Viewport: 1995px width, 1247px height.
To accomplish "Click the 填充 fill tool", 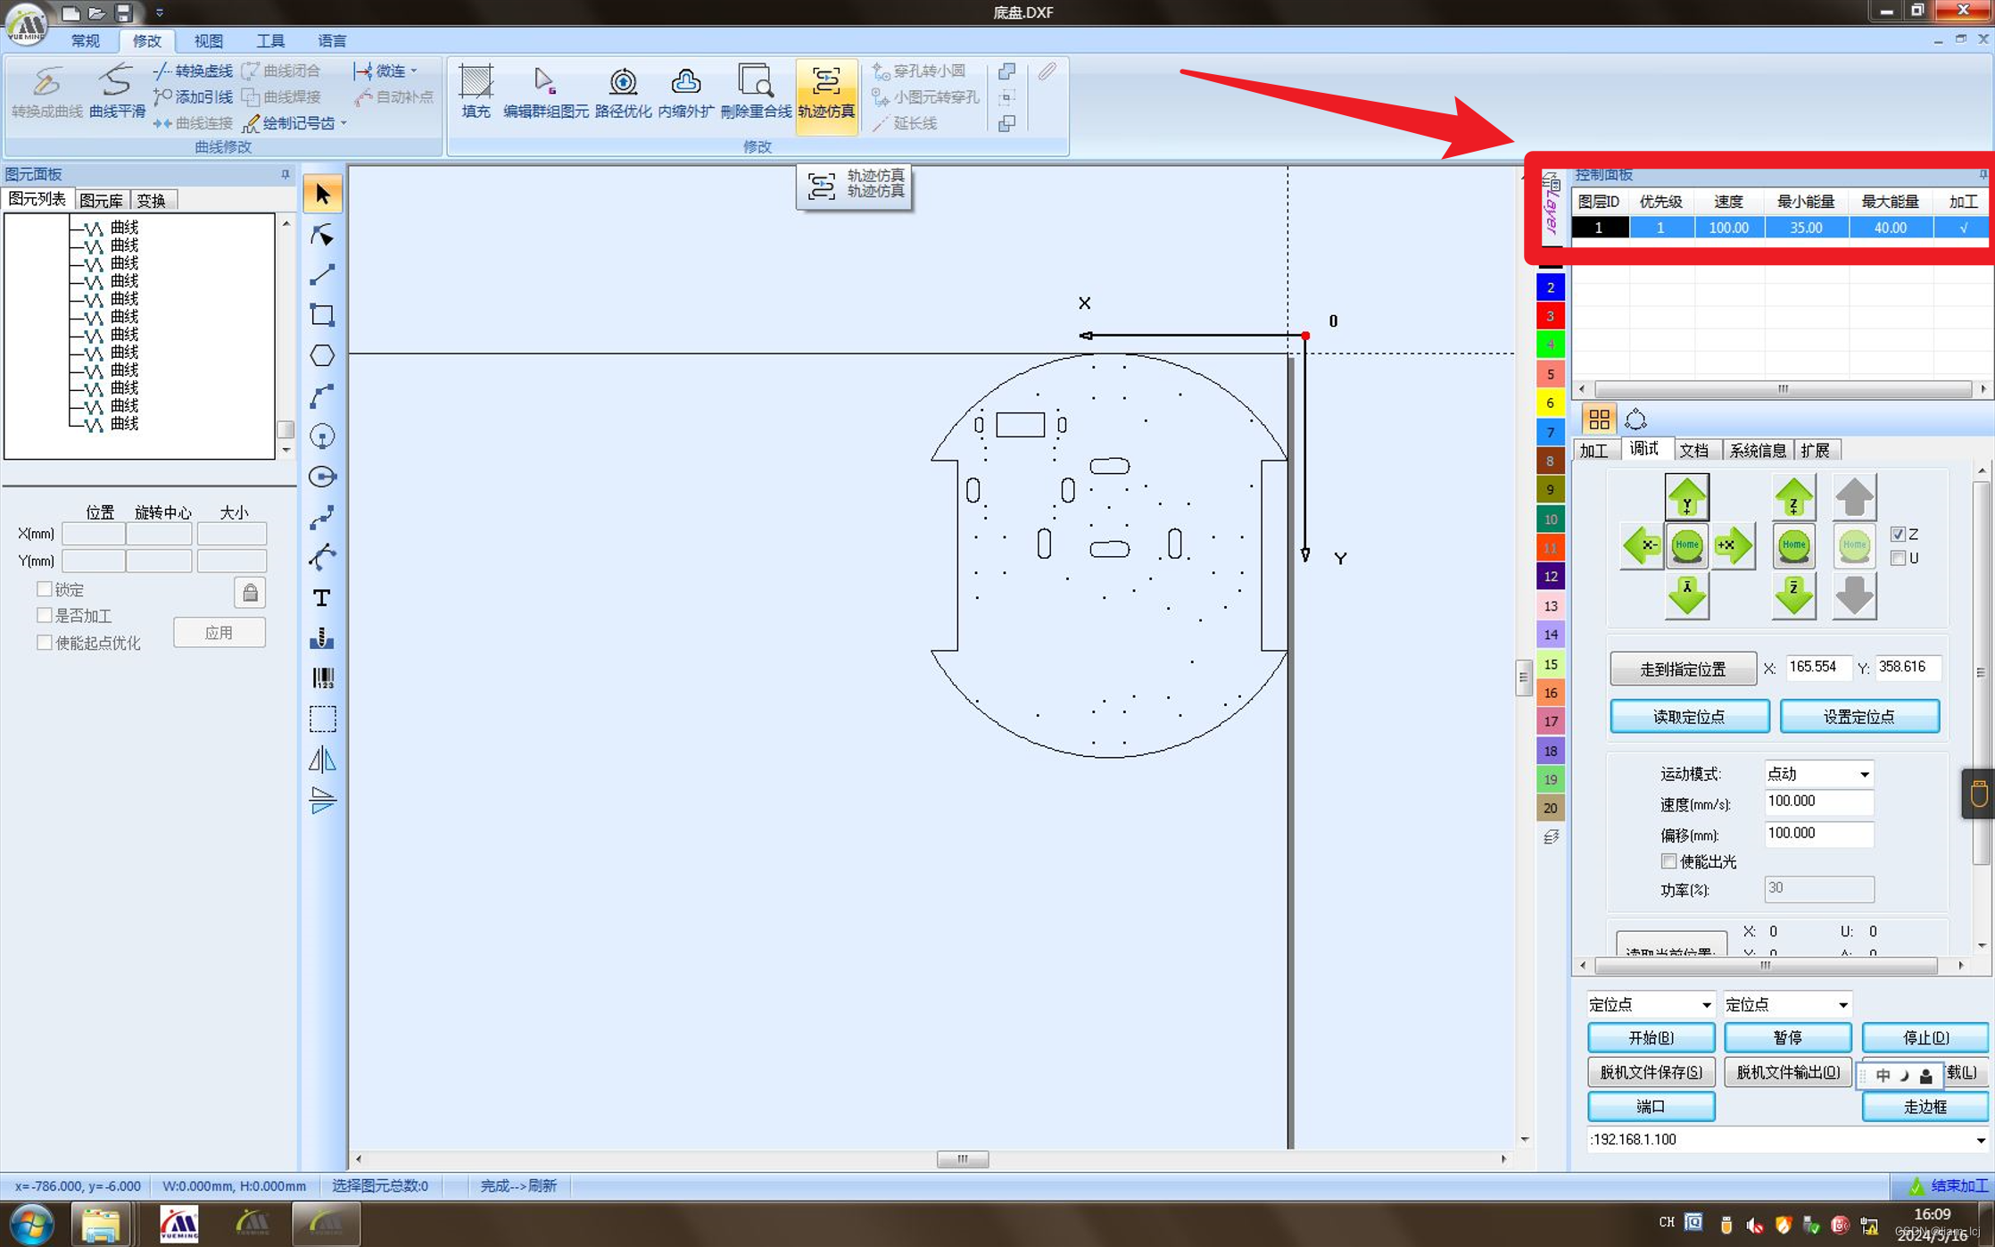I will click(476, 92).
